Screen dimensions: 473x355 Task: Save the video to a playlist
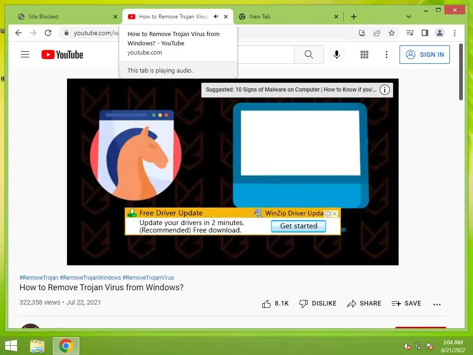[406, 304]
